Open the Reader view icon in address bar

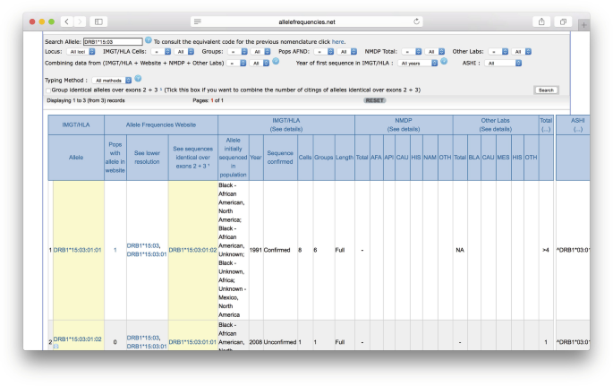(x=198, y=21)
